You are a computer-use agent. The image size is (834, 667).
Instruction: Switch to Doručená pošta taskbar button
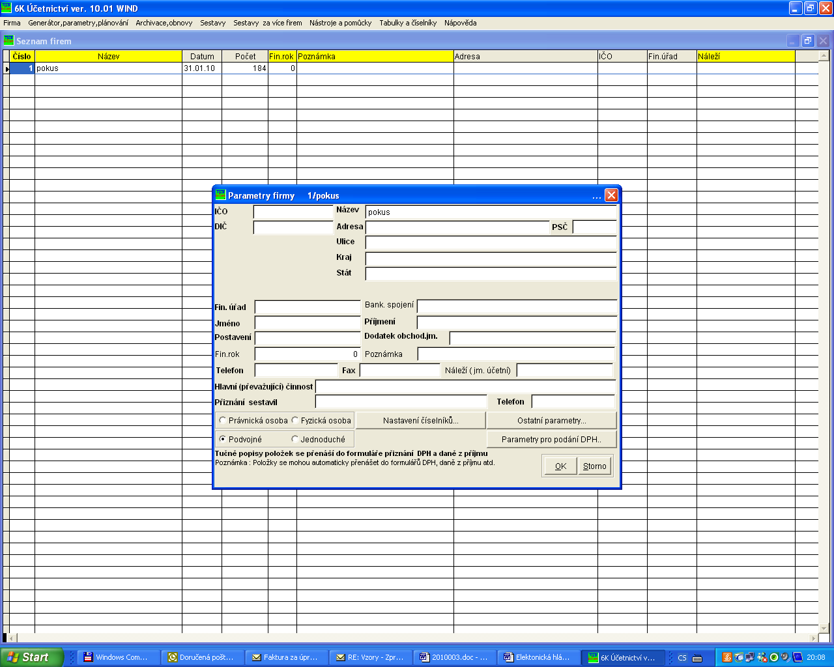[202, 657]
